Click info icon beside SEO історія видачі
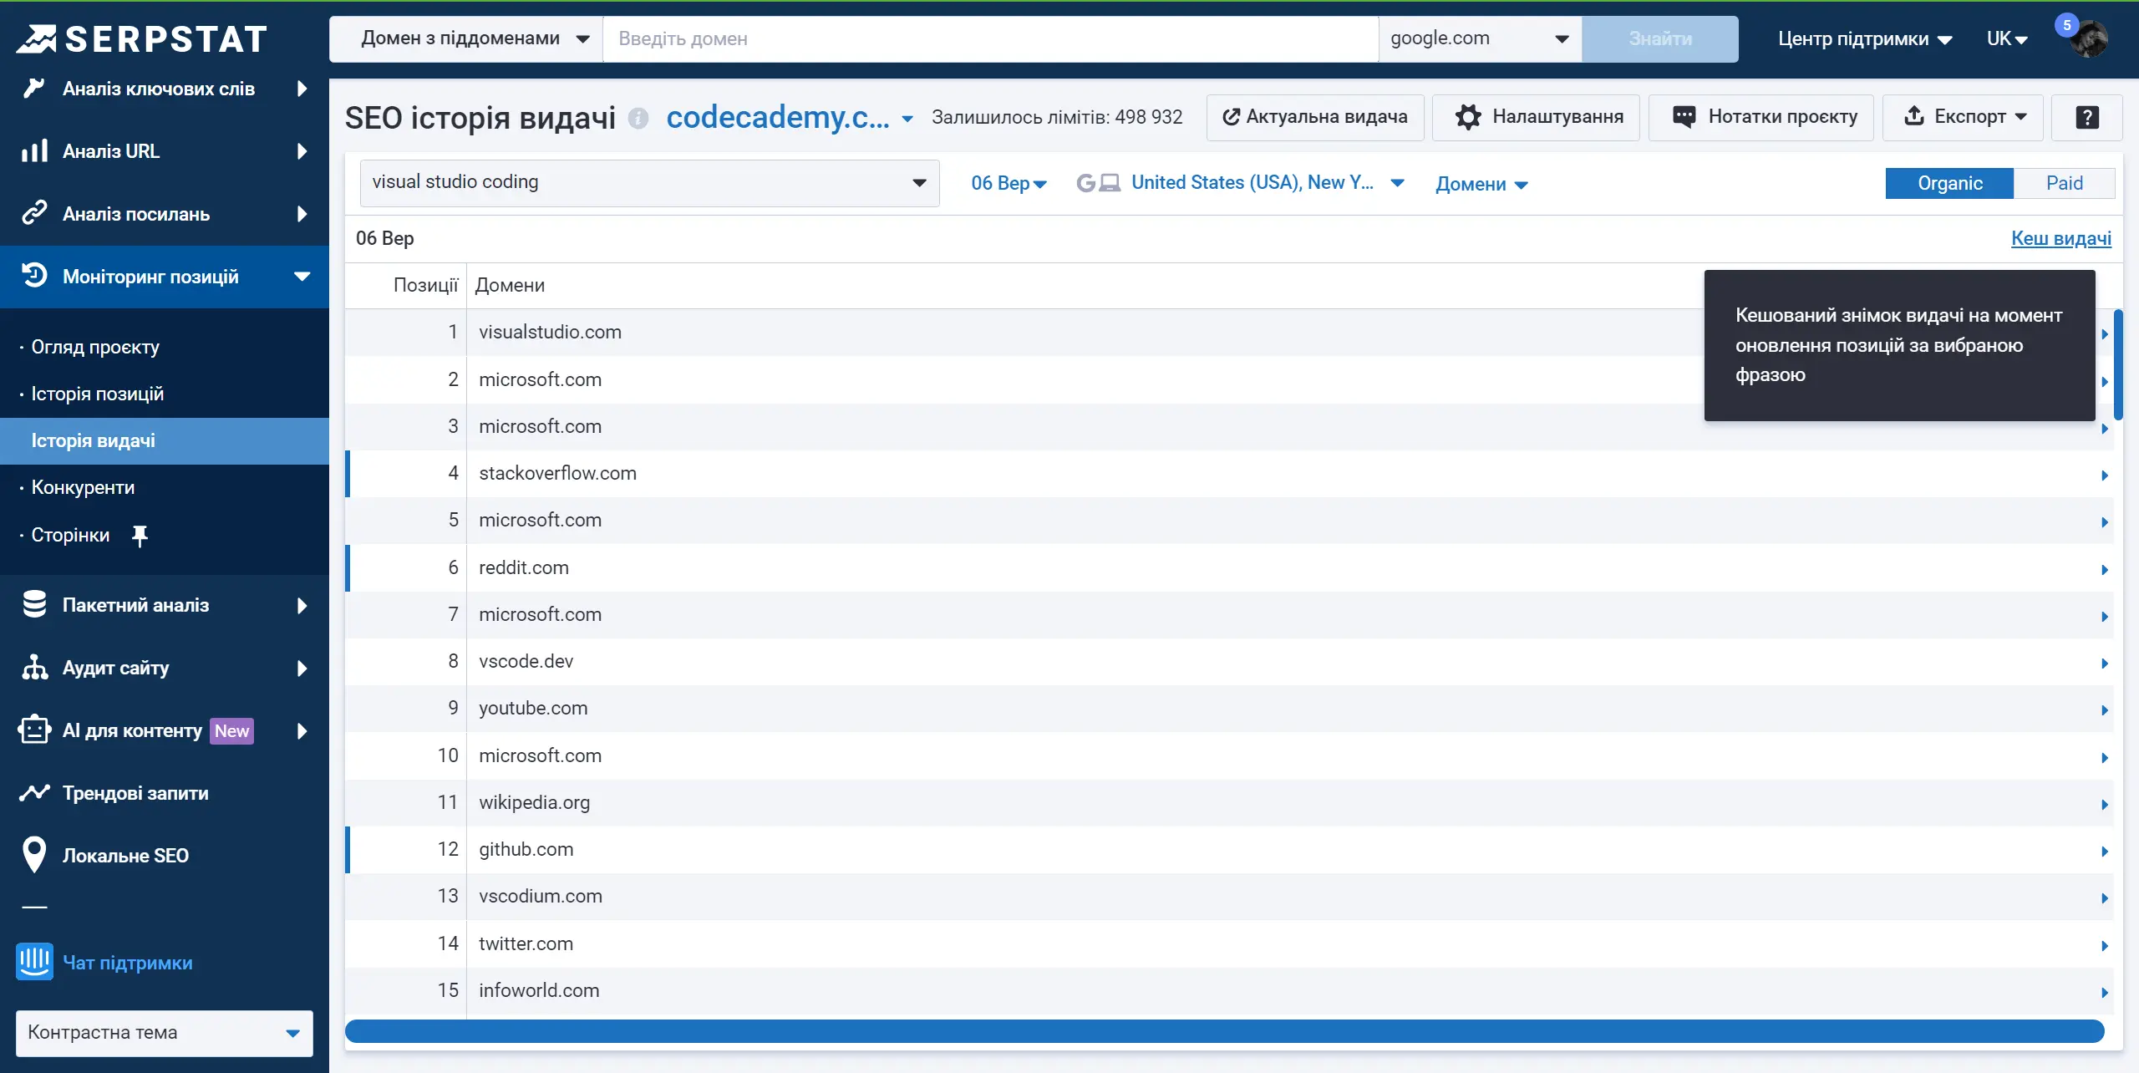Image resolution: width=2139 pixels, height=1073 pixels. pyautogui.click(x=638, y=119)
